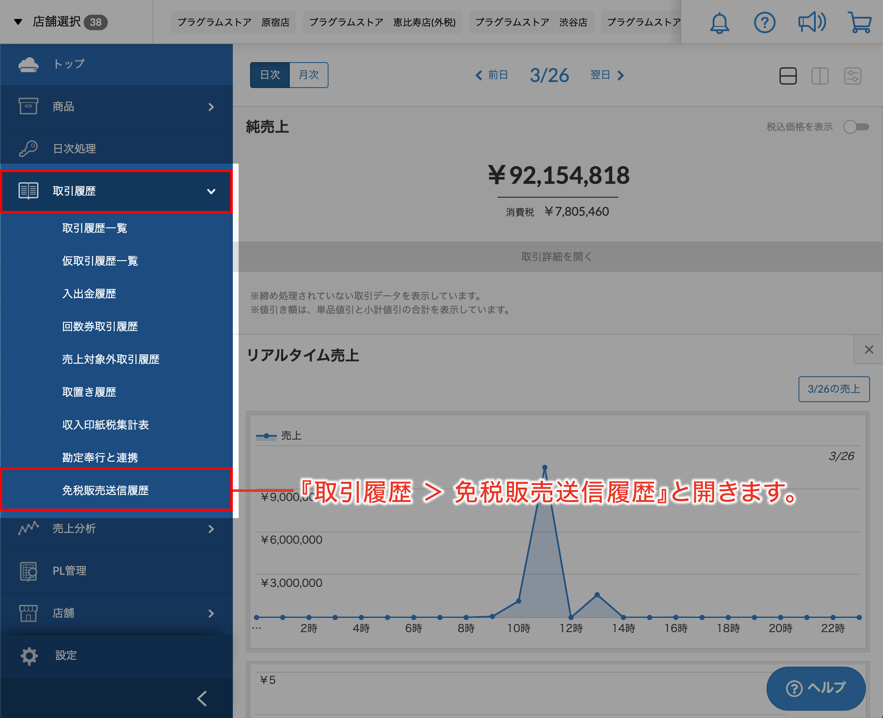This screenshot has height=718, width=883.
Task: Expand the 店舗 menu chevron
Action: coord(211,613)
